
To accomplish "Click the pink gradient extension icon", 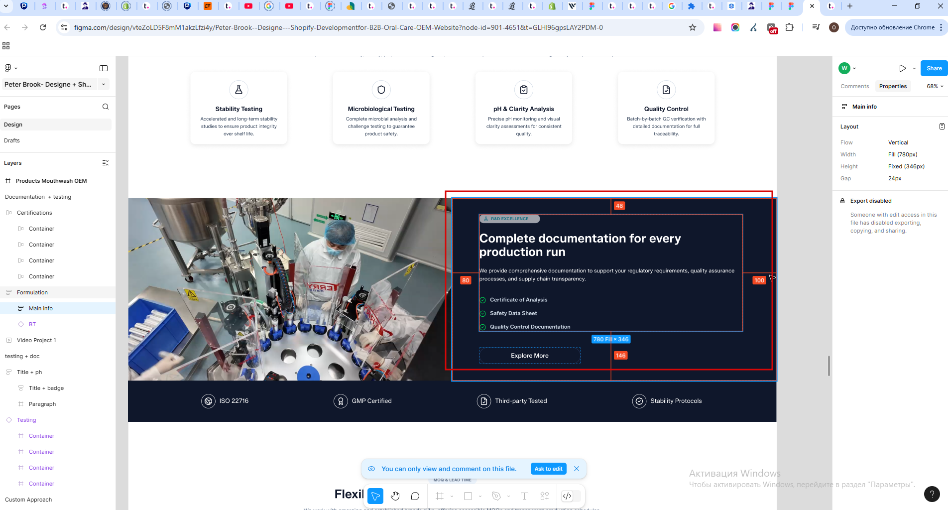I will point(717,27).
